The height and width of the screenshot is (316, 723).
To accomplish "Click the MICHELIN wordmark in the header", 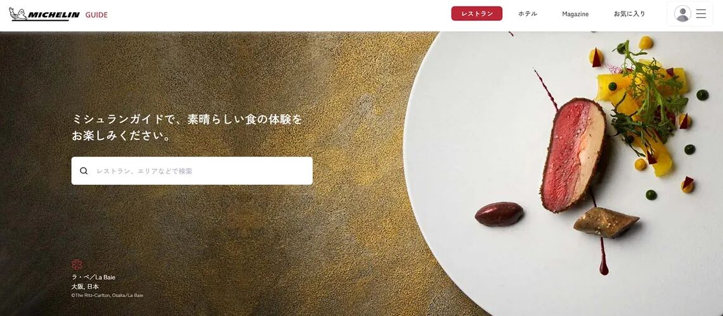I will [x=54, y=15].
